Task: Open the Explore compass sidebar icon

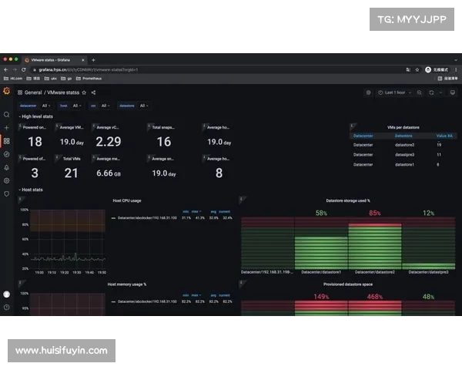Action: 6,154
